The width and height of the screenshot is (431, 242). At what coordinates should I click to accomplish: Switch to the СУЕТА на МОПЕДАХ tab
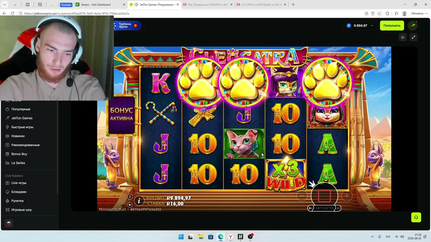261,5
